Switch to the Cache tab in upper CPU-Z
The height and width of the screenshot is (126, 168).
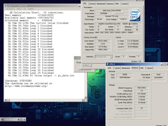(x=92, y=4)
